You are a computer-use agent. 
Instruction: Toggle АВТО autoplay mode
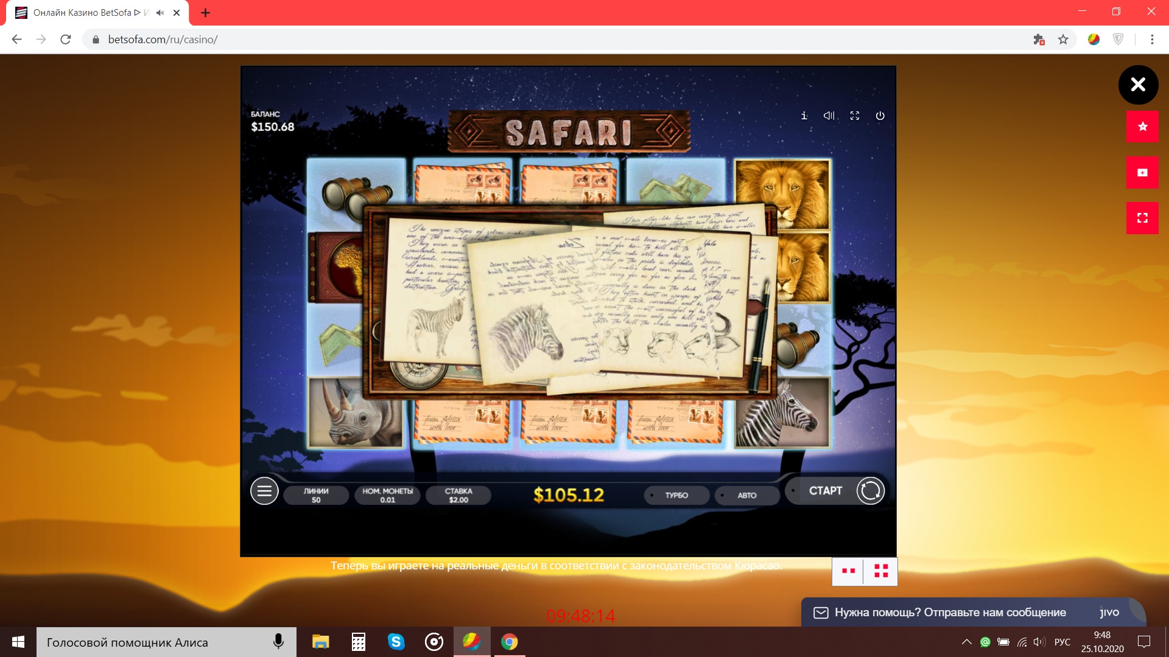[747, 495]
